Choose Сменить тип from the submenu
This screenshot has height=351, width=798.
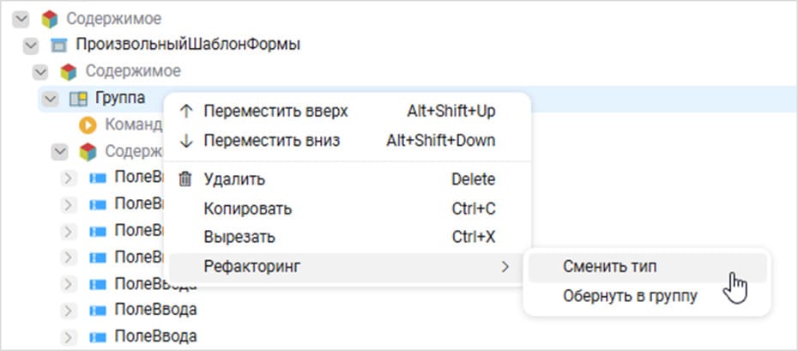[x=609, y=267]
